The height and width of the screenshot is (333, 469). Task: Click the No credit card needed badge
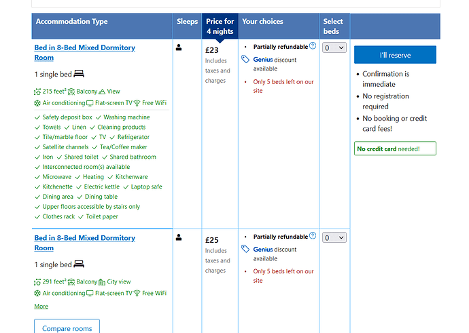[394, 149]
